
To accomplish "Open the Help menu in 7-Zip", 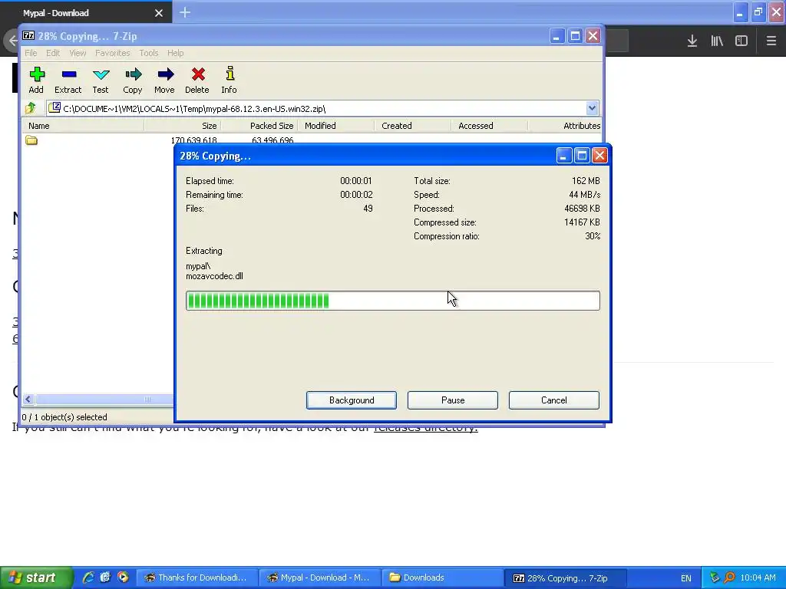I will 176,53.
